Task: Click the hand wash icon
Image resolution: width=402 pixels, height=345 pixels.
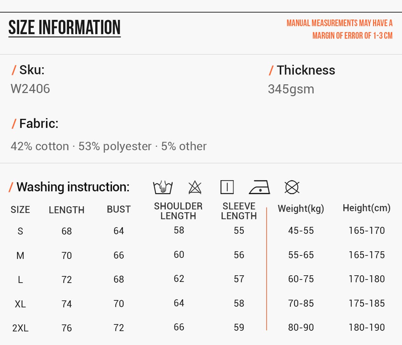Action: 163,187
